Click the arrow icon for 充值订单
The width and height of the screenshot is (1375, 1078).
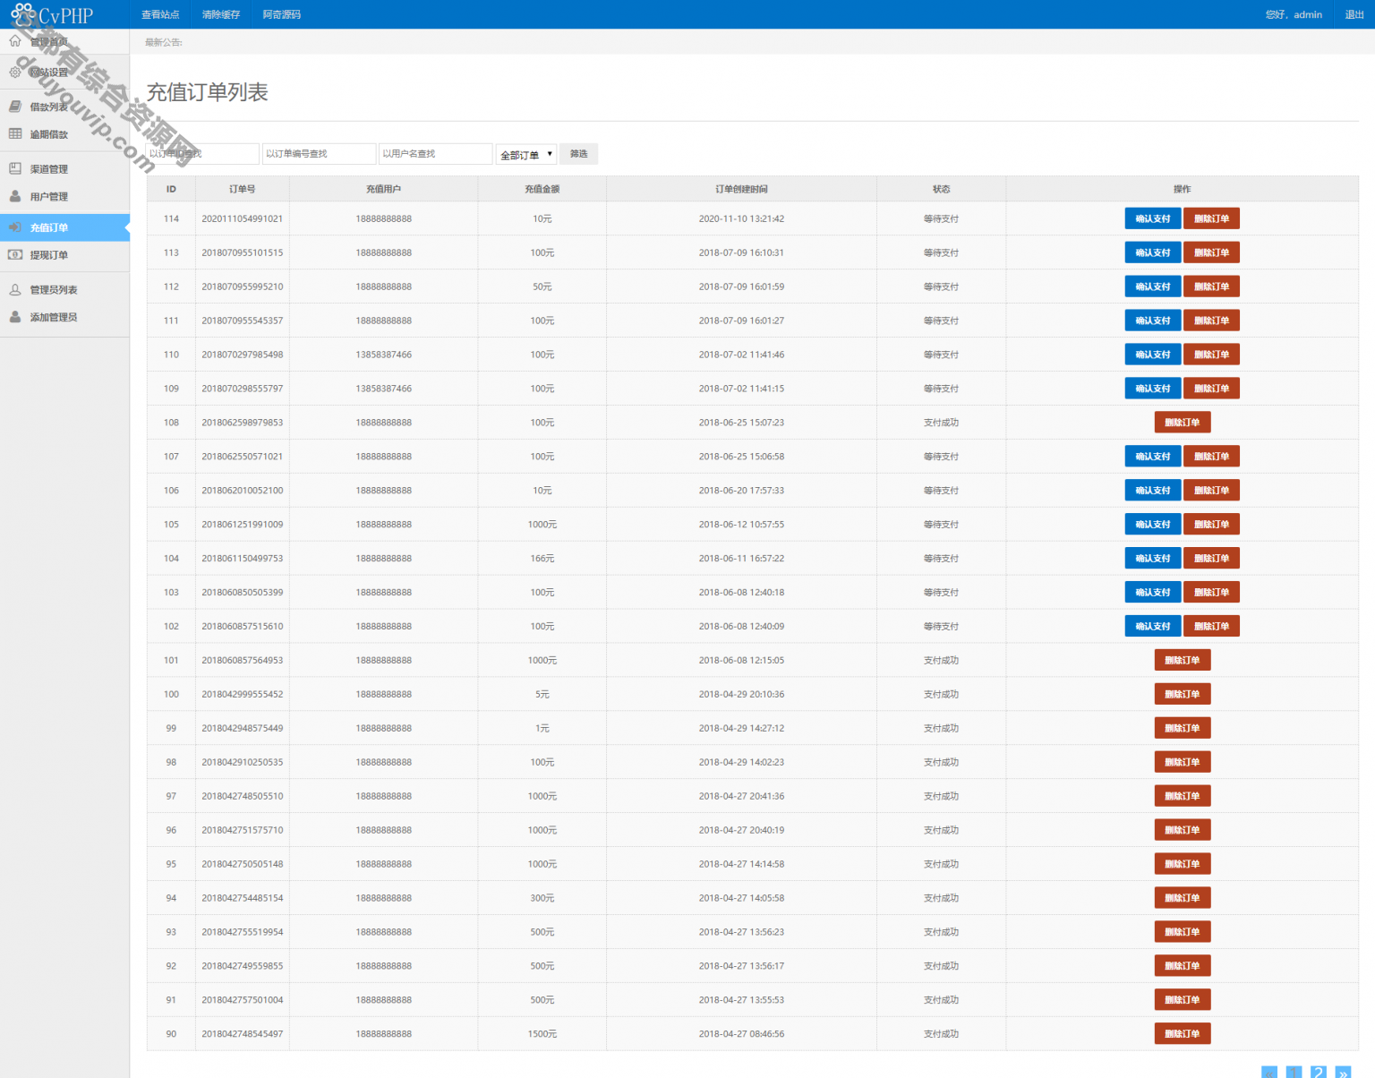(15, 227)
